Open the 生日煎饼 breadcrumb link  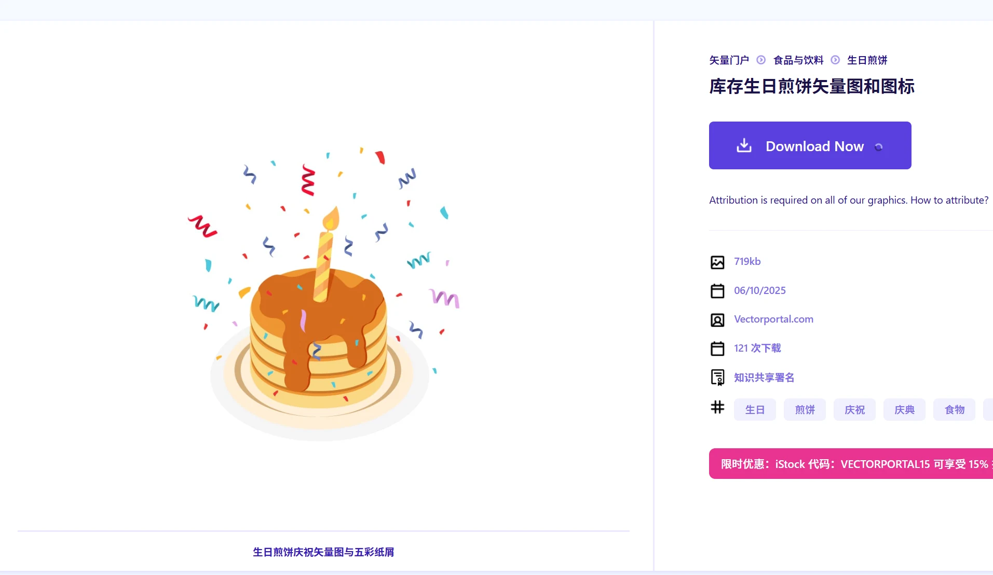click(x=867, y=60)
